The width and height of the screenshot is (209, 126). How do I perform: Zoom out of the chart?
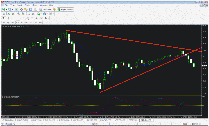coord(23,14)
